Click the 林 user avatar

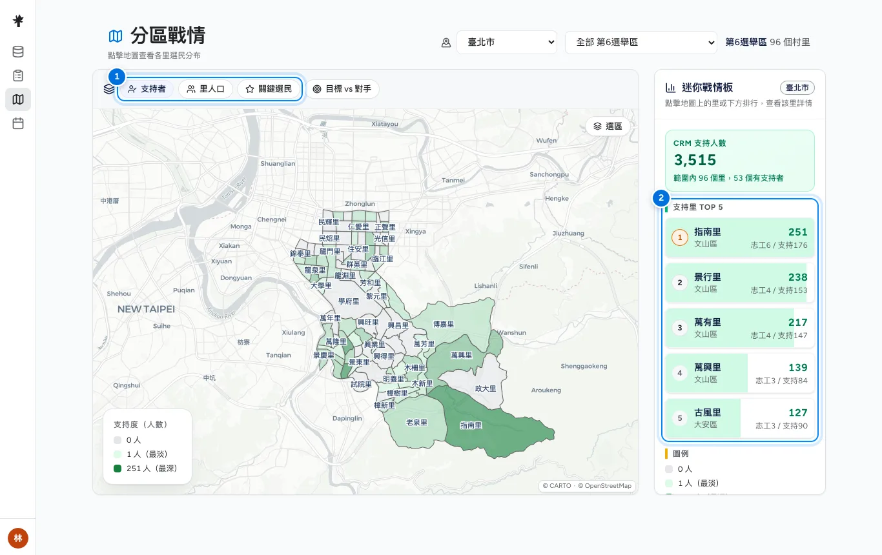(x=18, y=538)
